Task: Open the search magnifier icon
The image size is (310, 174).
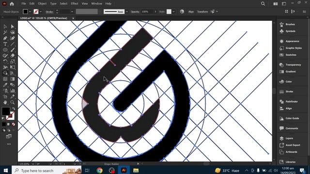Action: click(x=263, y=3)
